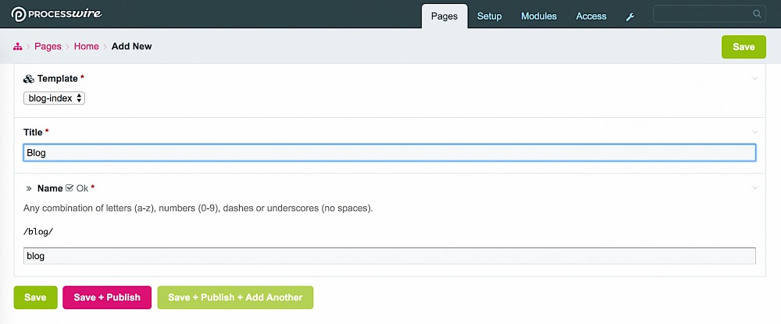Collapse the Title field section
This screenshot has width=781, height=324.
(x=755, y=133)
